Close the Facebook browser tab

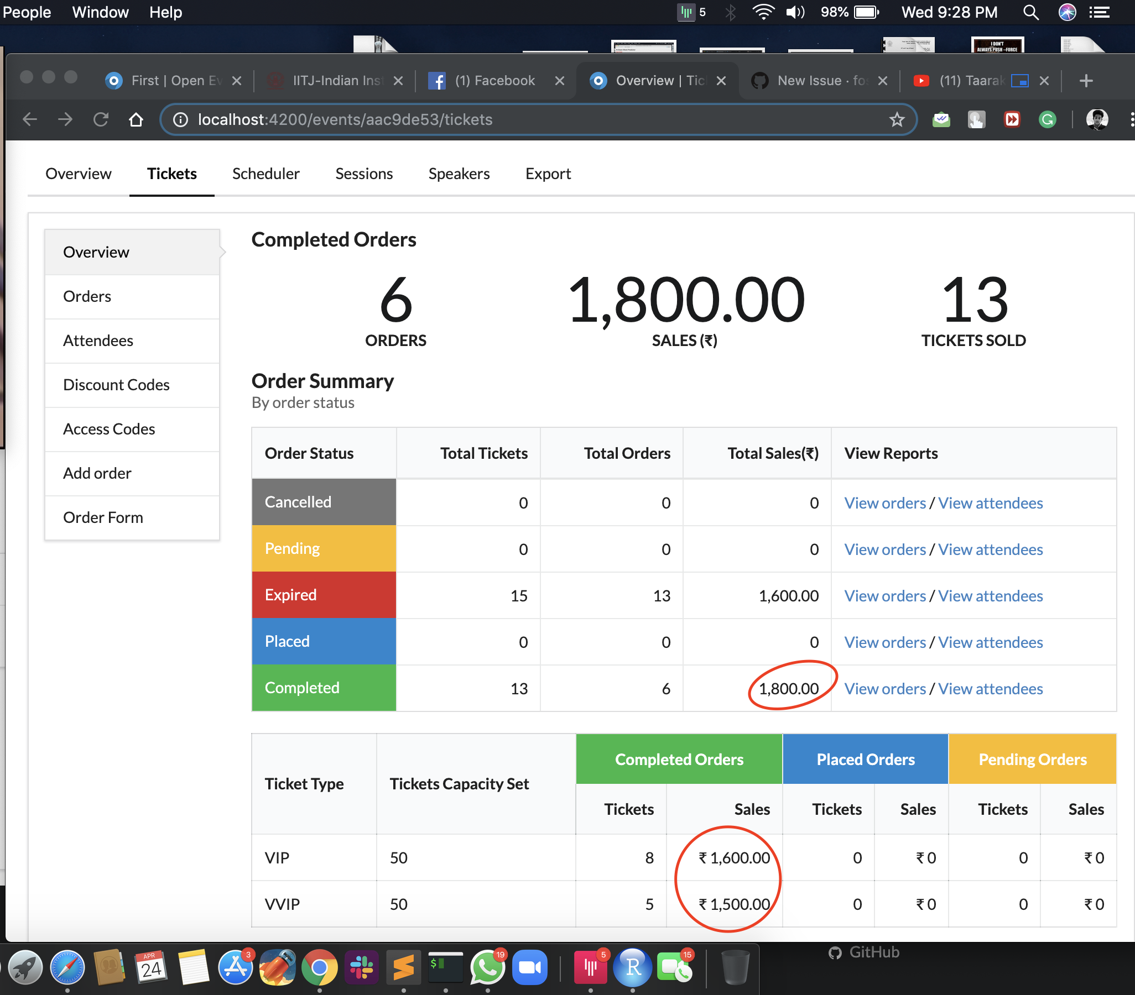tap(559, 81)
